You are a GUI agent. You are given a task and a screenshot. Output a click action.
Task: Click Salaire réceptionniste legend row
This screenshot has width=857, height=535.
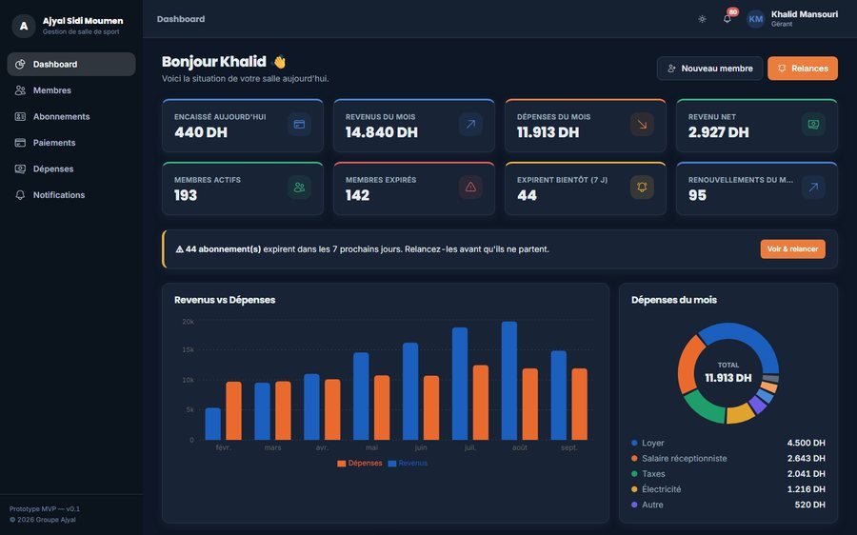728,459
